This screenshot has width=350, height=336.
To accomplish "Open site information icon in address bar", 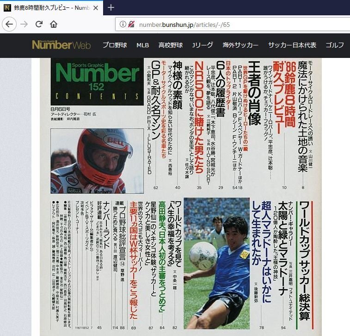I will 123,24.
